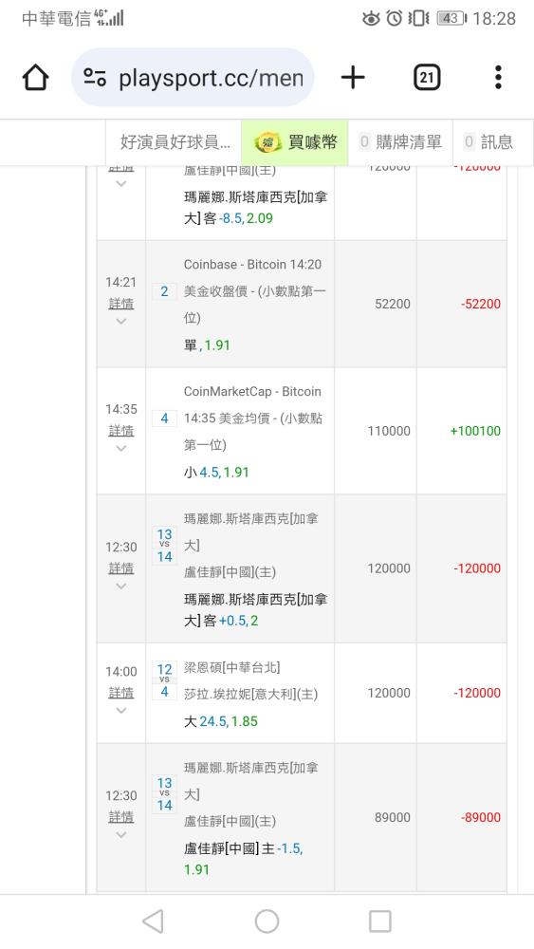Open the 好演員好球員 user menu
The height and width of the screenshot is (949, 534).
174,142
